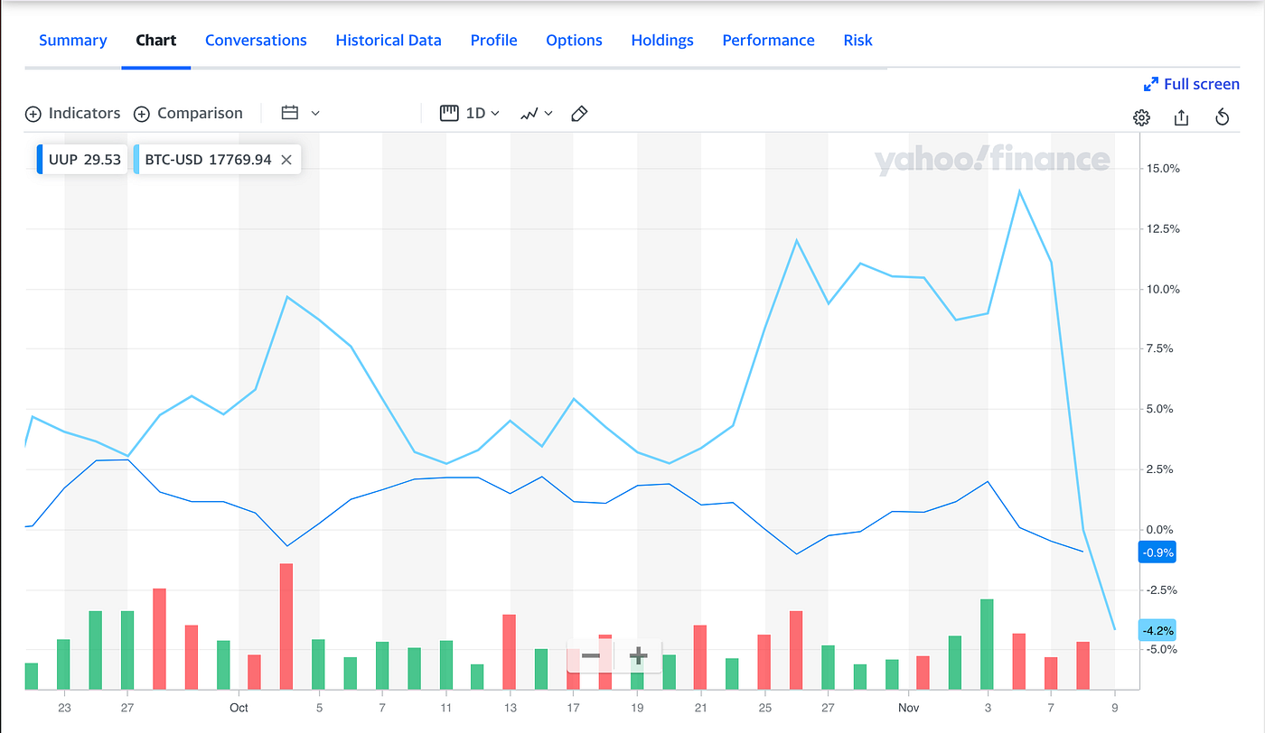The image size is (1265, 733).
Task: Open the Options tab
Action: 575,41
